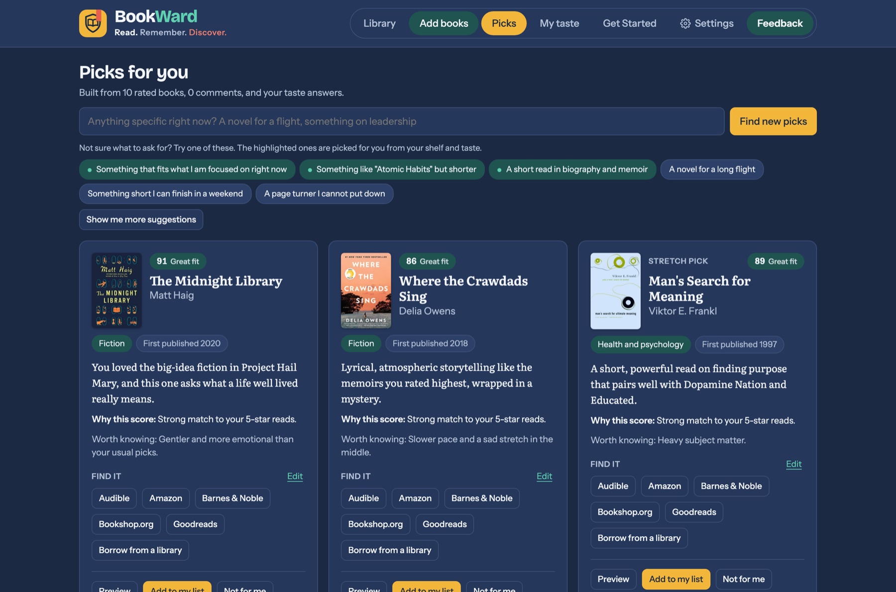Edit Find It links for Where the Crawdads Sing

[x=544, y=476]
